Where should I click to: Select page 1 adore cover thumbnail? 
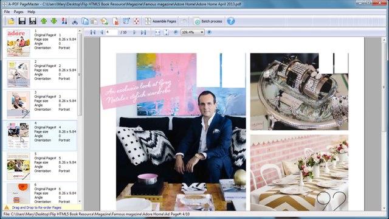[x=18, y=43]
